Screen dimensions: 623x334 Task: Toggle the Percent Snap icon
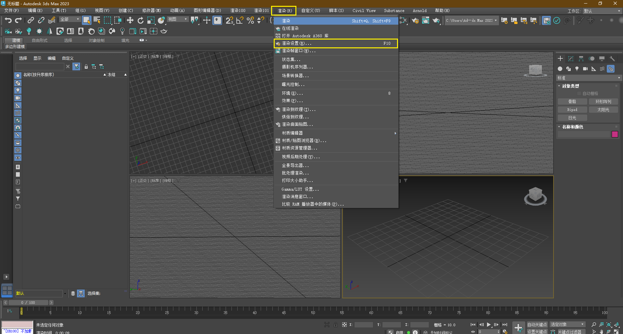click(x=250, y=20)
